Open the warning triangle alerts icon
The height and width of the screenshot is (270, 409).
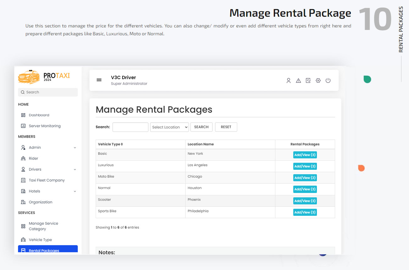[x=298, y=81]
